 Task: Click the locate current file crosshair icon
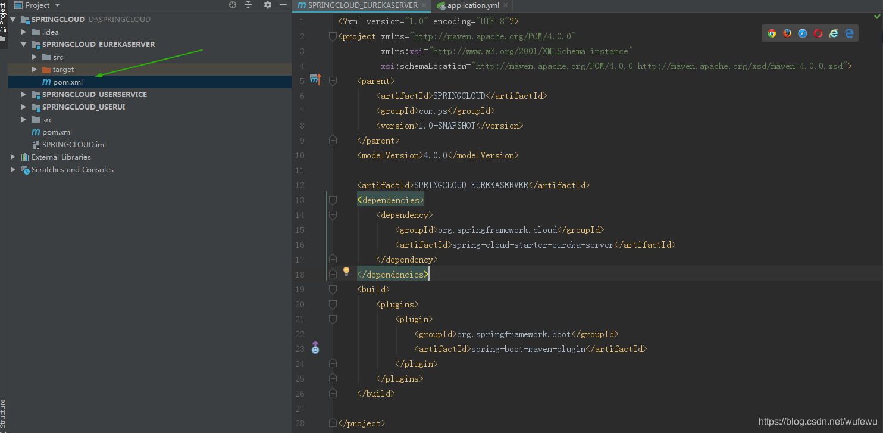coord(233,5)
